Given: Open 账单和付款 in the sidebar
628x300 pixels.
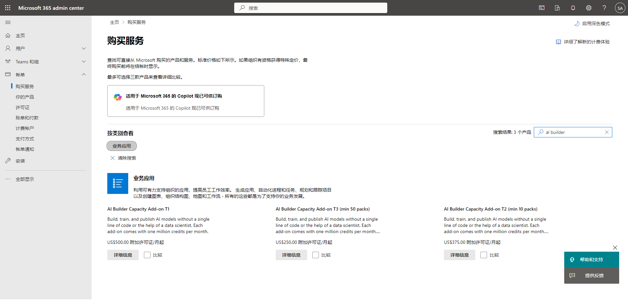Looking at the screenshot, I should click(x=27, y=118).
